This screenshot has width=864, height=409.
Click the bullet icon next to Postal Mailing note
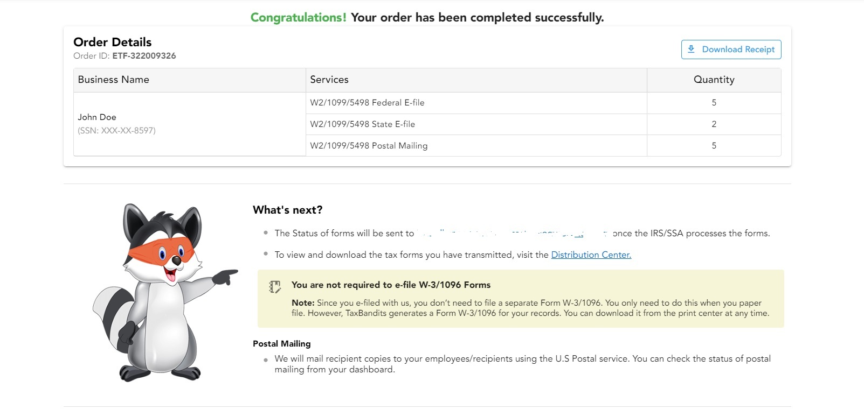click(265, 359)
